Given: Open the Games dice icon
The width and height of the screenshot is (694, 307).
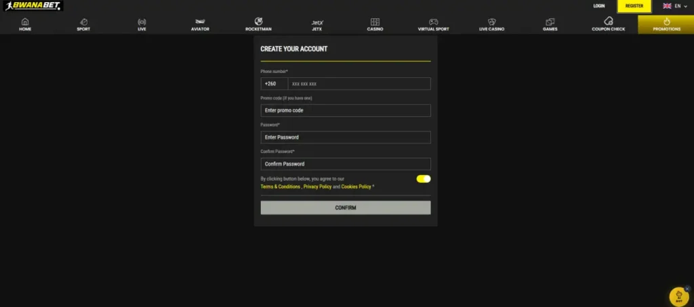Looking at the screenshot, I should pos(550,22).
